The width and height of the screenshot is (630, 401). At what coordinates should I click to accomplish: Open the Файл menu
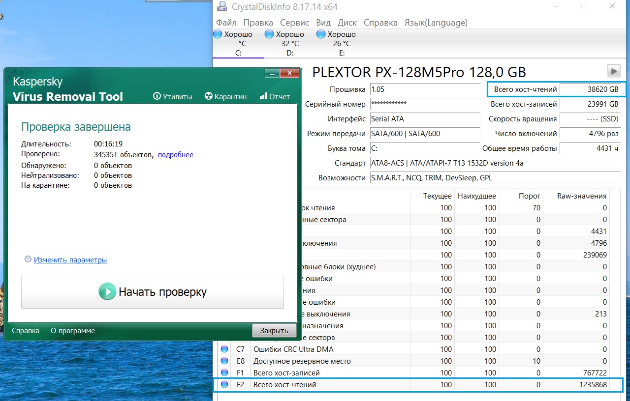[226, 23]
